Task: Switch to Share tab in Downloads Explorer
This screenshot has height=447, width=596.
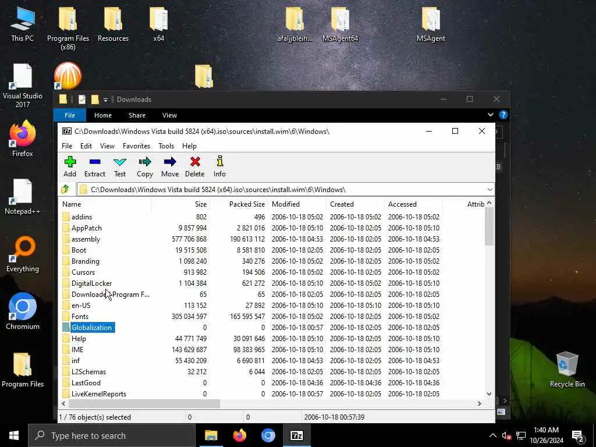Action: [137, 115]
